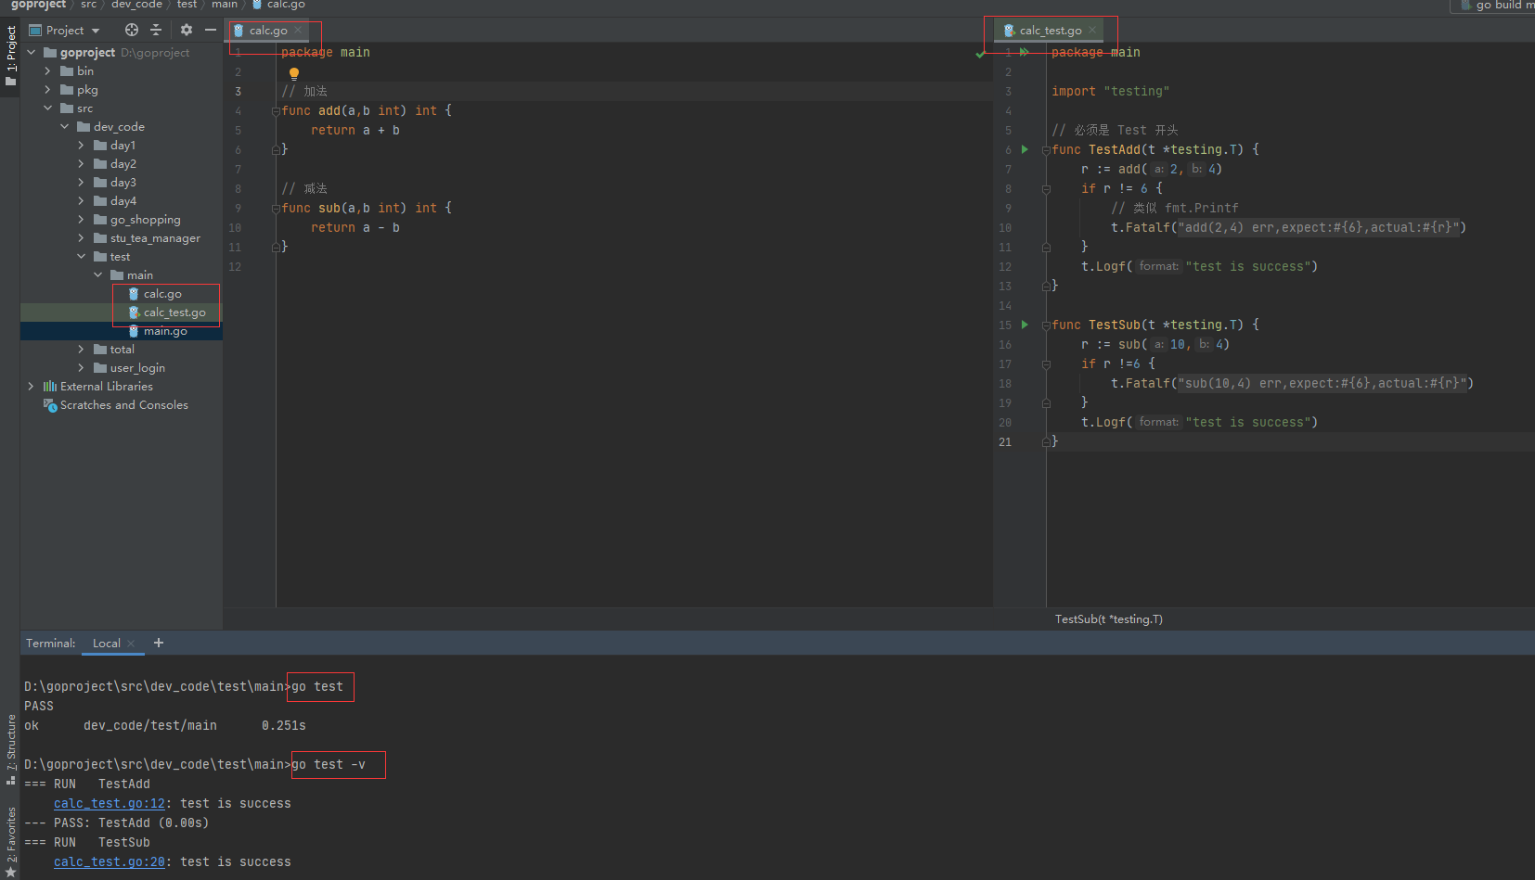Expand the bin folder
Viewport: 1535px width, 880px height.
tap(48, 71)
